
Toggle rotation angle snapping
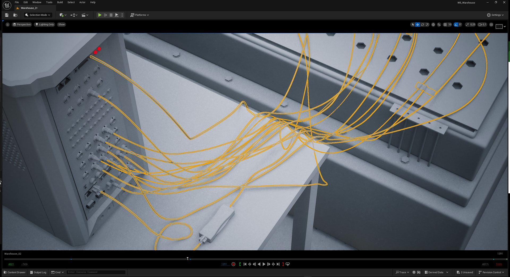coord(456,25)
